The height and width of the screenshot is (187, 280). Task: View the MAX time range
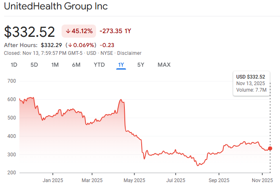[x=164, y=65]
